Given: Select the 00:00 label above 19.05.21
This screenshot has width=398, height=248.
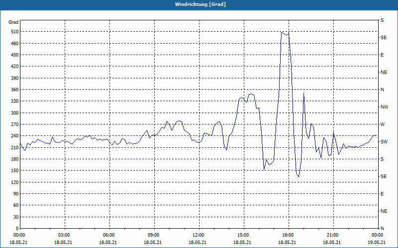Looking at the screenshot, I should point(377,235).
